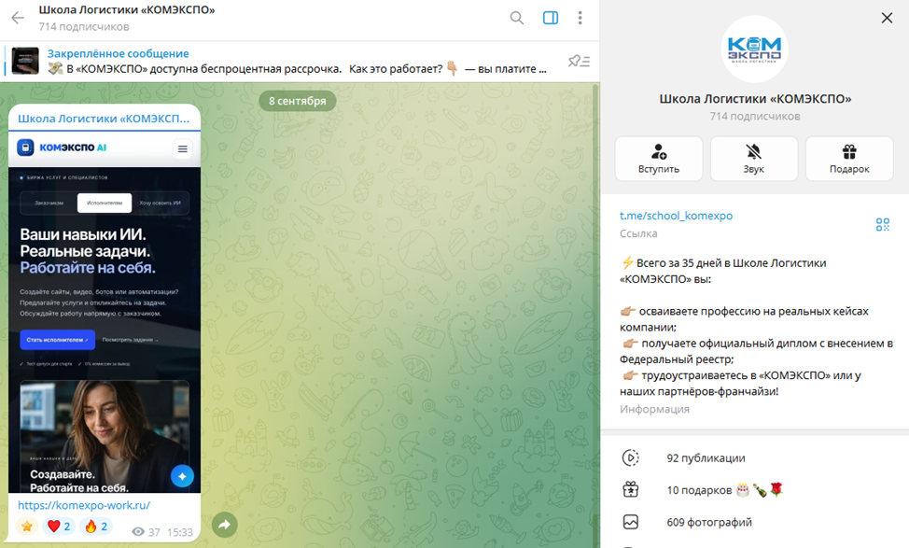
Task: Go back using the left arrow icon
Action: click(18, 18)
